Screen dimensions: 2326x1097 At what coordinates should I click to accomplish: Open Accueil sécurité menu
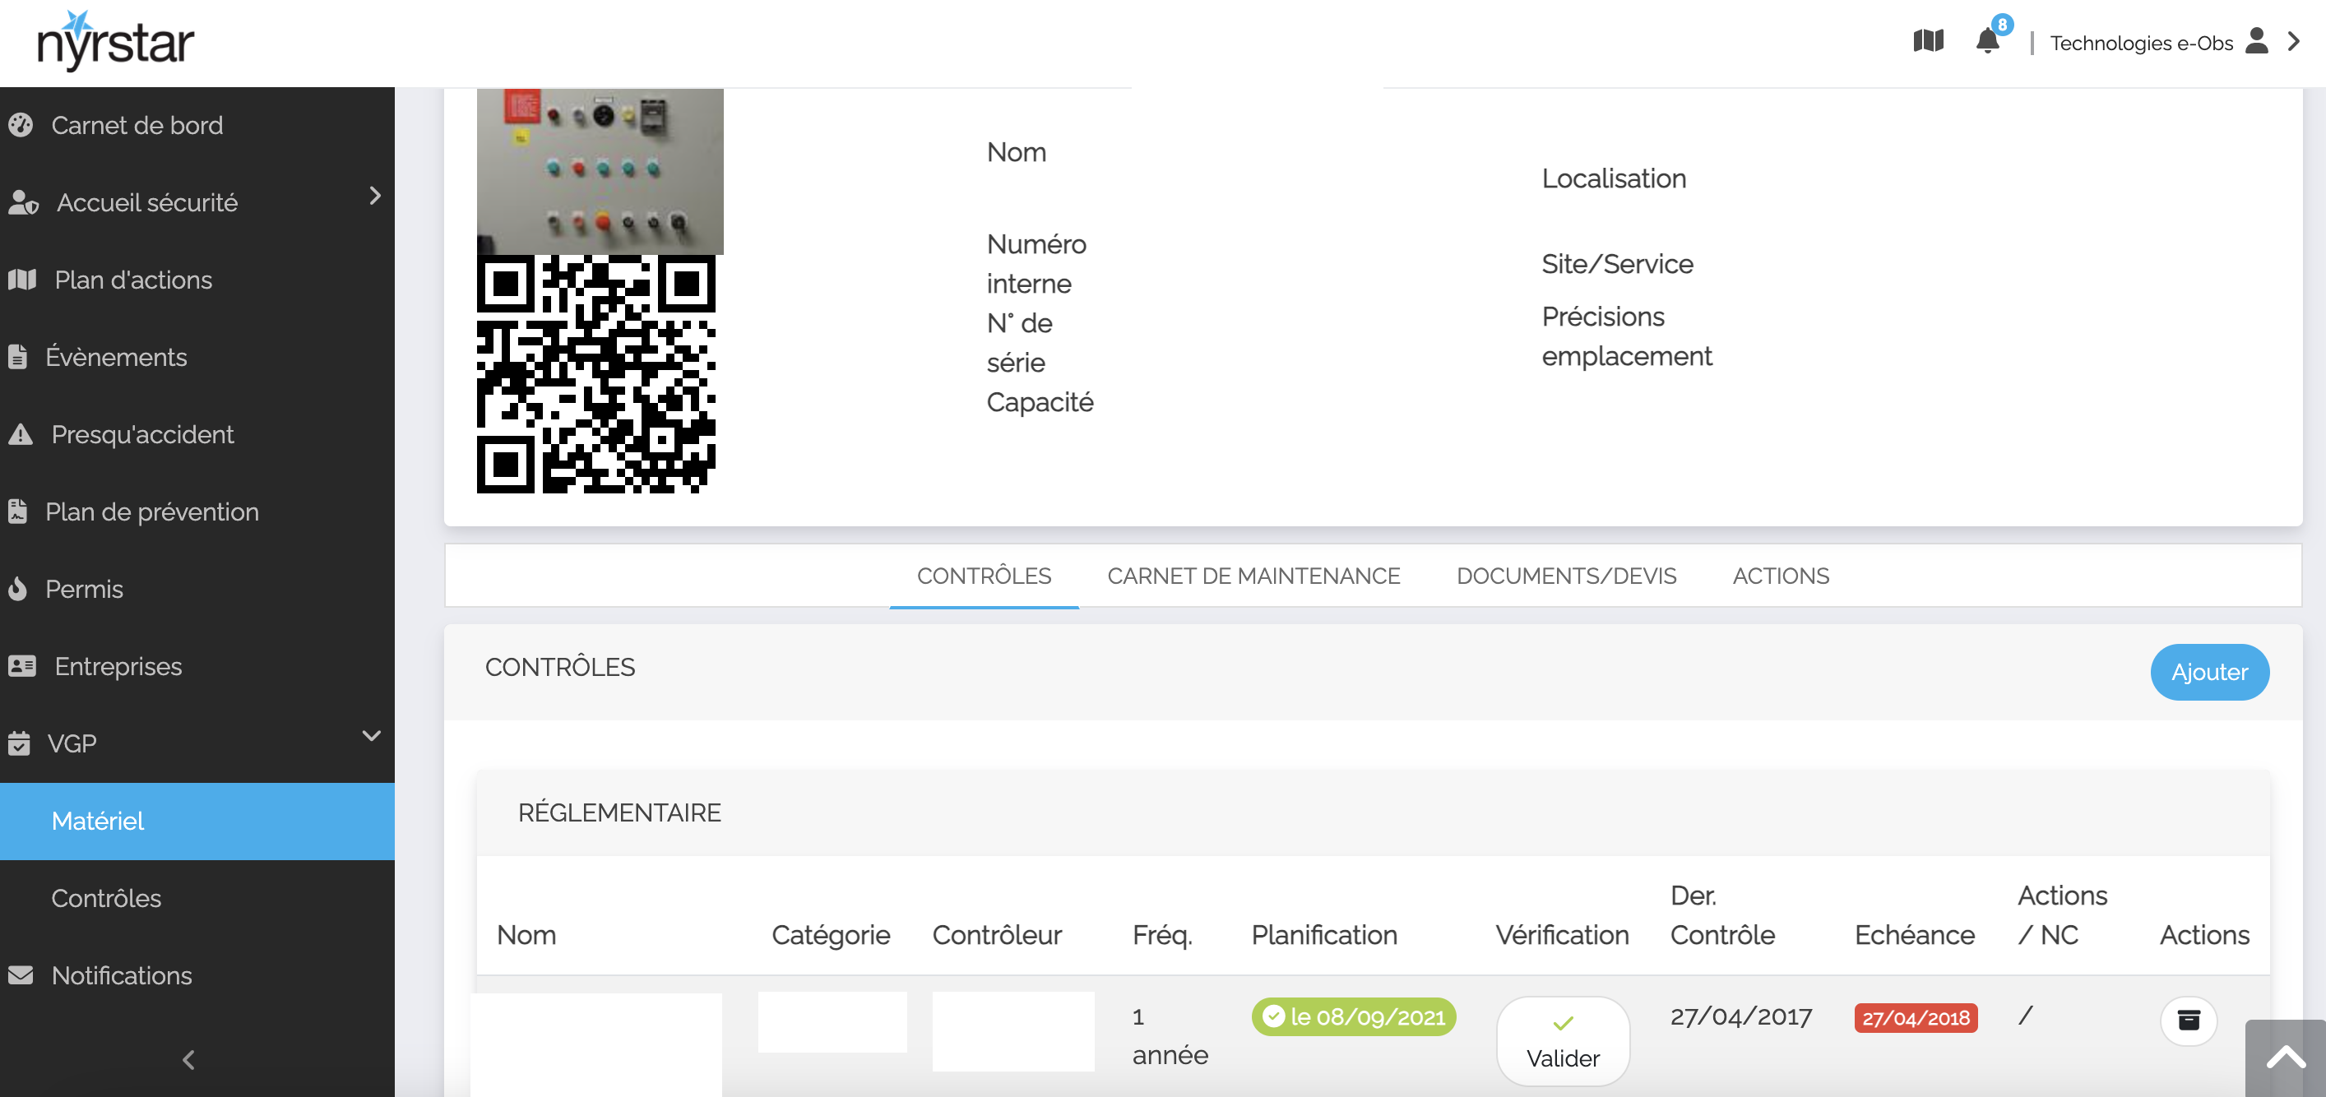pos(147,202)
